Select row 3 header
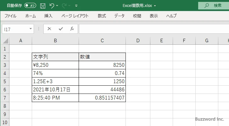 (x=5, y=65)
